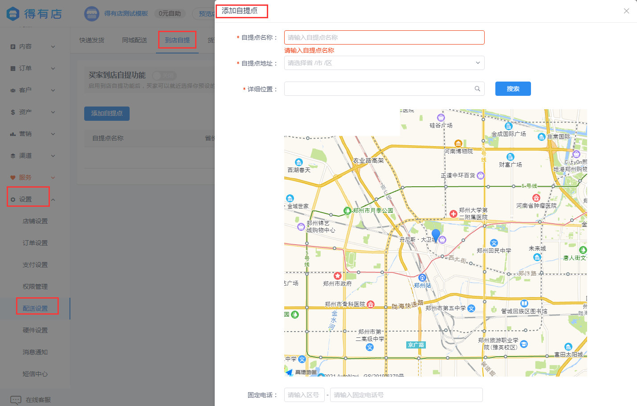Open 订单设置 in settings submenu

pyautogui.click(x=35, y=243)
